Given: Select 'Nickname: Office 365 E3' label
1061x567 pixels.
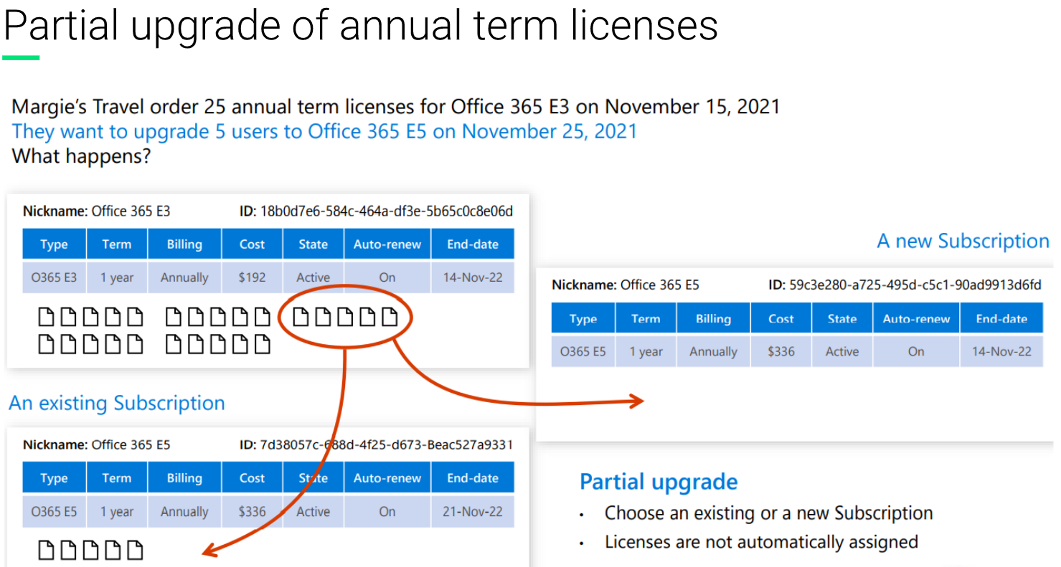Looking at the screenshot, I should pos(96,211).
